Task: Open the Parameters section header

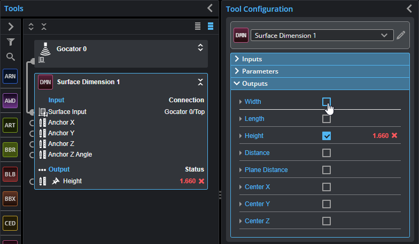Action: (320, 71)
